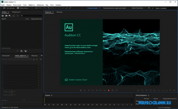Click trash icon in Files panel
Image resolution: width=178 pixels, height=109 pixels.
18,16
